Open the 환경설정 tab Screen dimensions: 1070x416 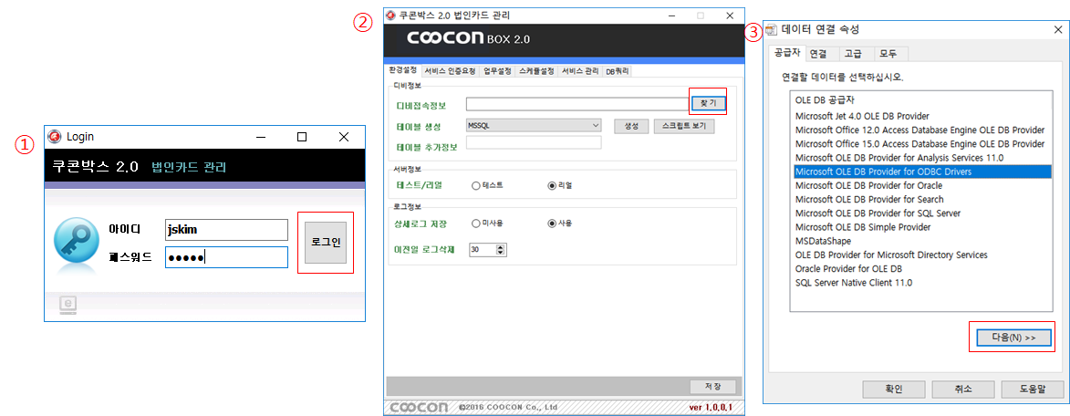[403, 71]
